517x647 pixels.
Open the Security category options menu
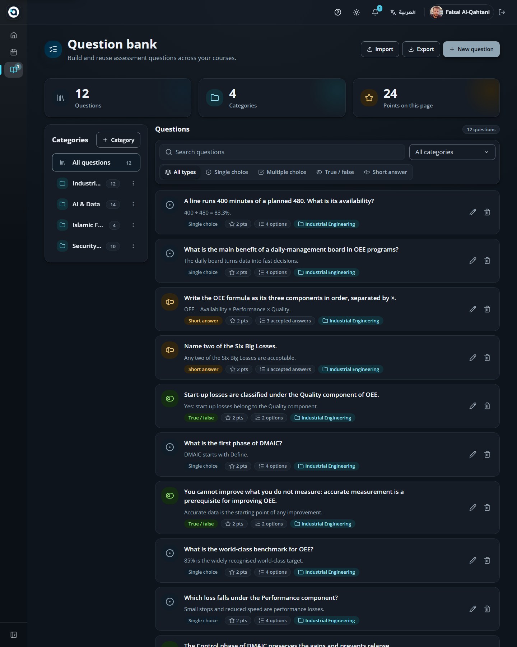coord(133,246)
